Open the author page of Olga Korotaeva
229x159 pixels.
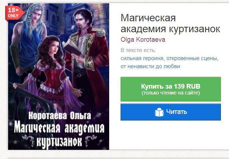coord(143,40)
